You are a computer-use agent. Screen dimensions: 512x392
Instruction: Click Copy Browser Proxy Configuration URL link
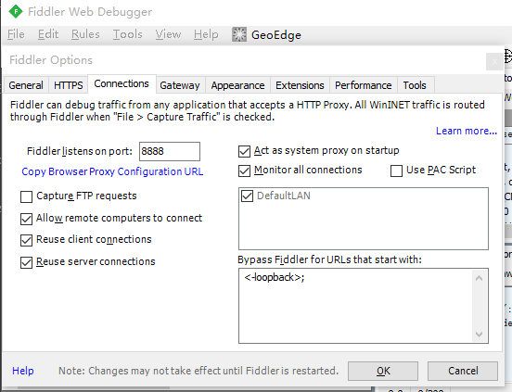pyautogui.click(x=112, y=171)
